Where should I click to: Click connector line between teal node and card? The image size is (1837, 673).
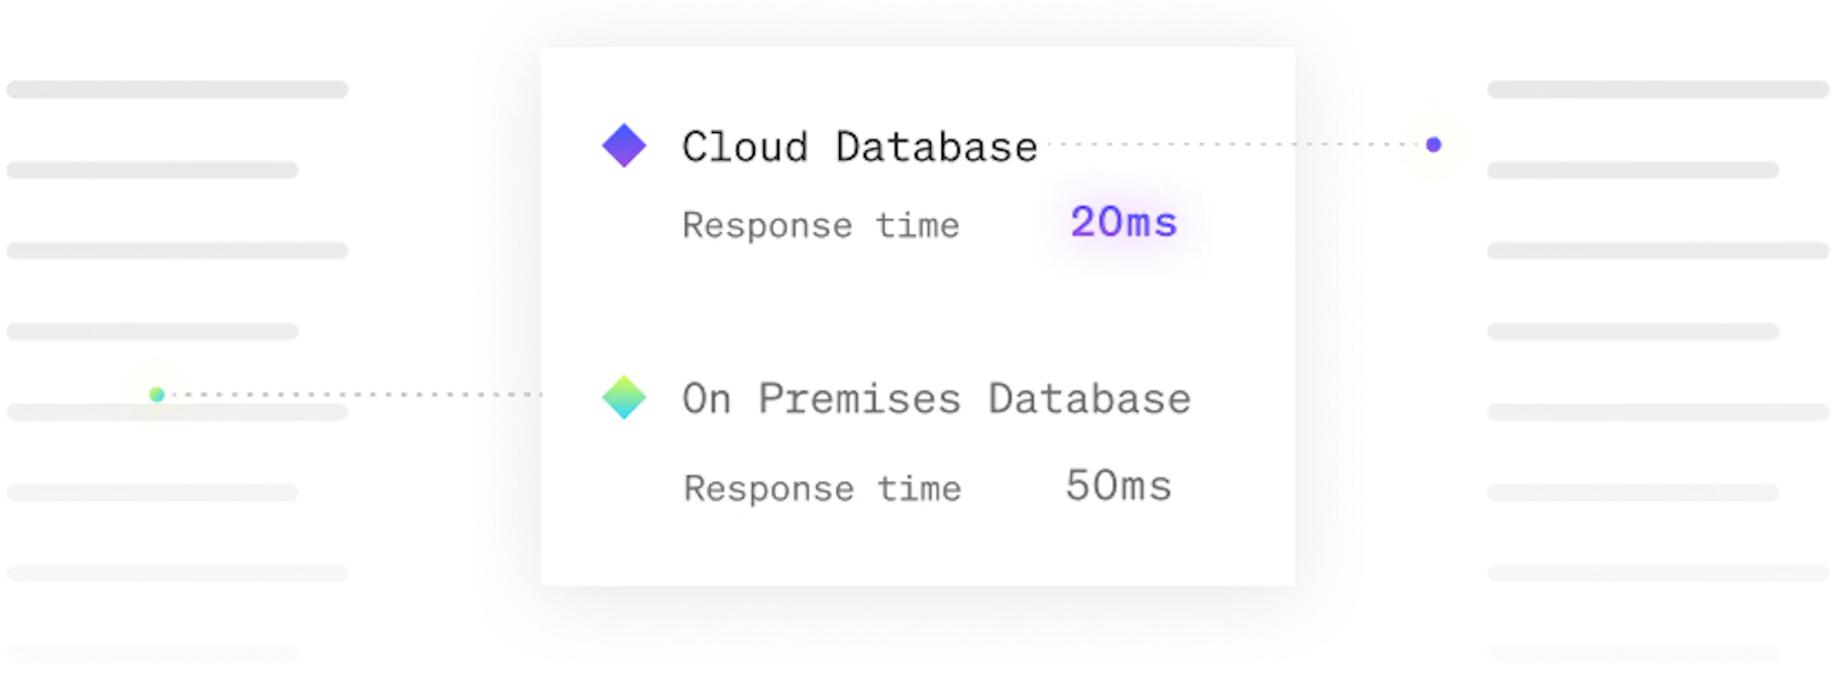point(364,394)
